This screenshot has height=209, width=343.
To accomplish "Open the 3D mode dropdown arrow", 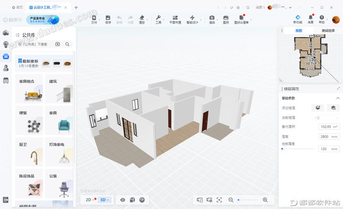I will pos(108,200).
